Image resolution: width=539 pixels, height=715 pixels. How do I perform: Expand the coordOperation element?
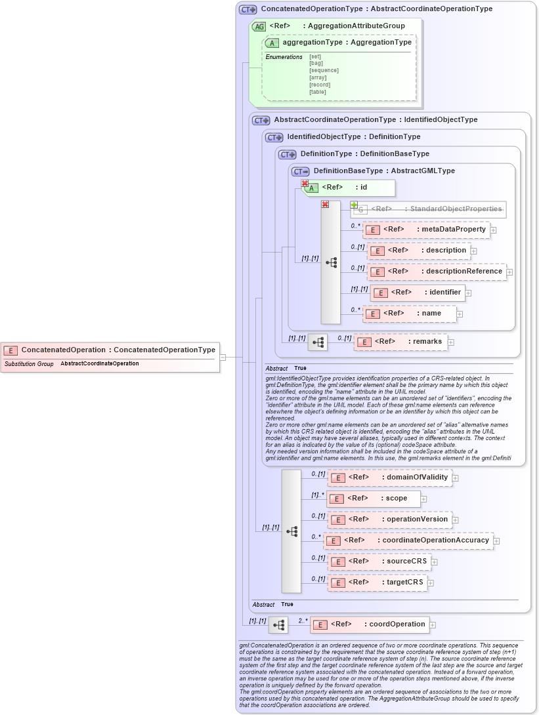point(433,625)
